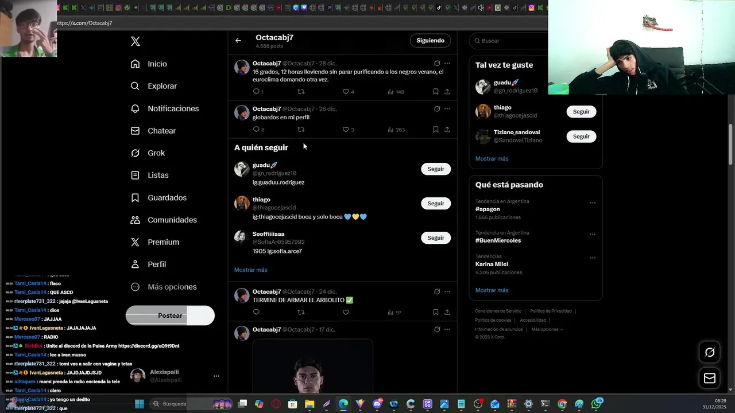735x413 pixels.
Task: Open more options on the 26 dic. post
Action: [447, 109]
